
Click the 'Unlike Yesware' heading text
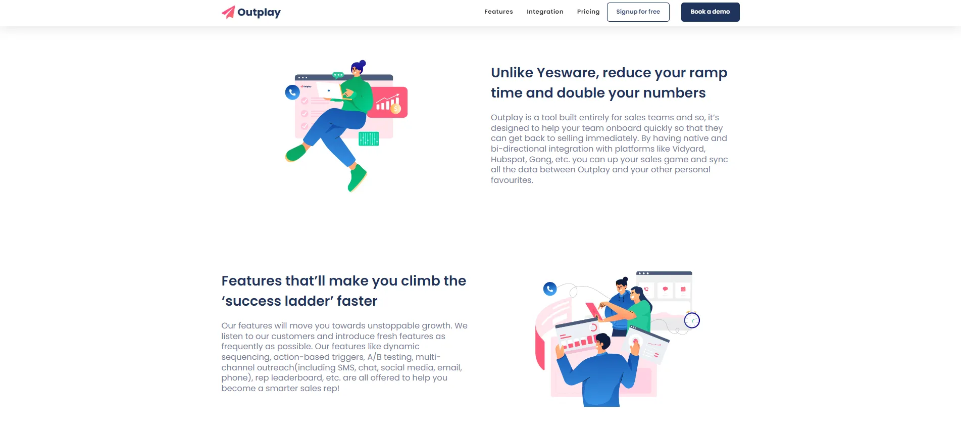[x=609, y=83]
